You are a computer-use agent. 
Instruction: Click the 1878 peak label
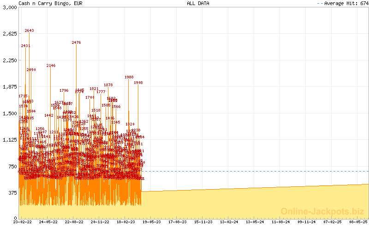pos(108,85)
